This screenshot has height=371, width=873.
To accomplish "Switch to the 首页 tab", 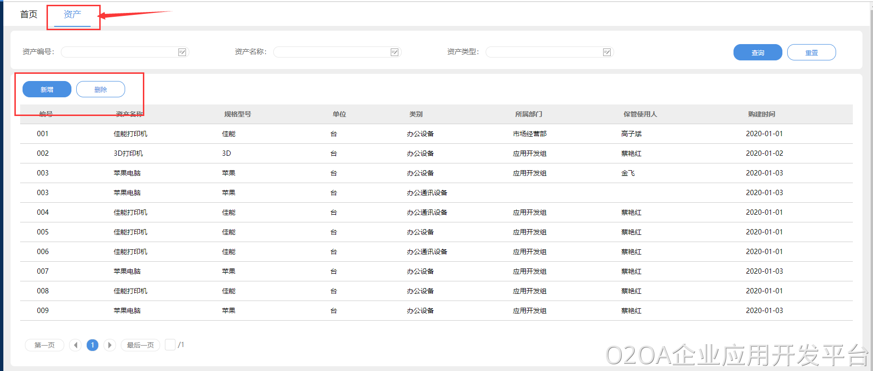I will 29,14.
